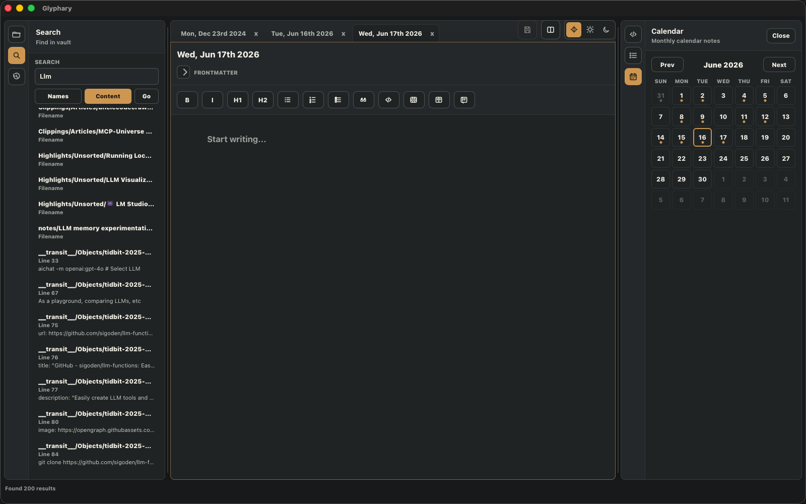The height and width of the screenshot is (504, 806).
Task: Insert a bulleted list
Action: tap(288, 100)
